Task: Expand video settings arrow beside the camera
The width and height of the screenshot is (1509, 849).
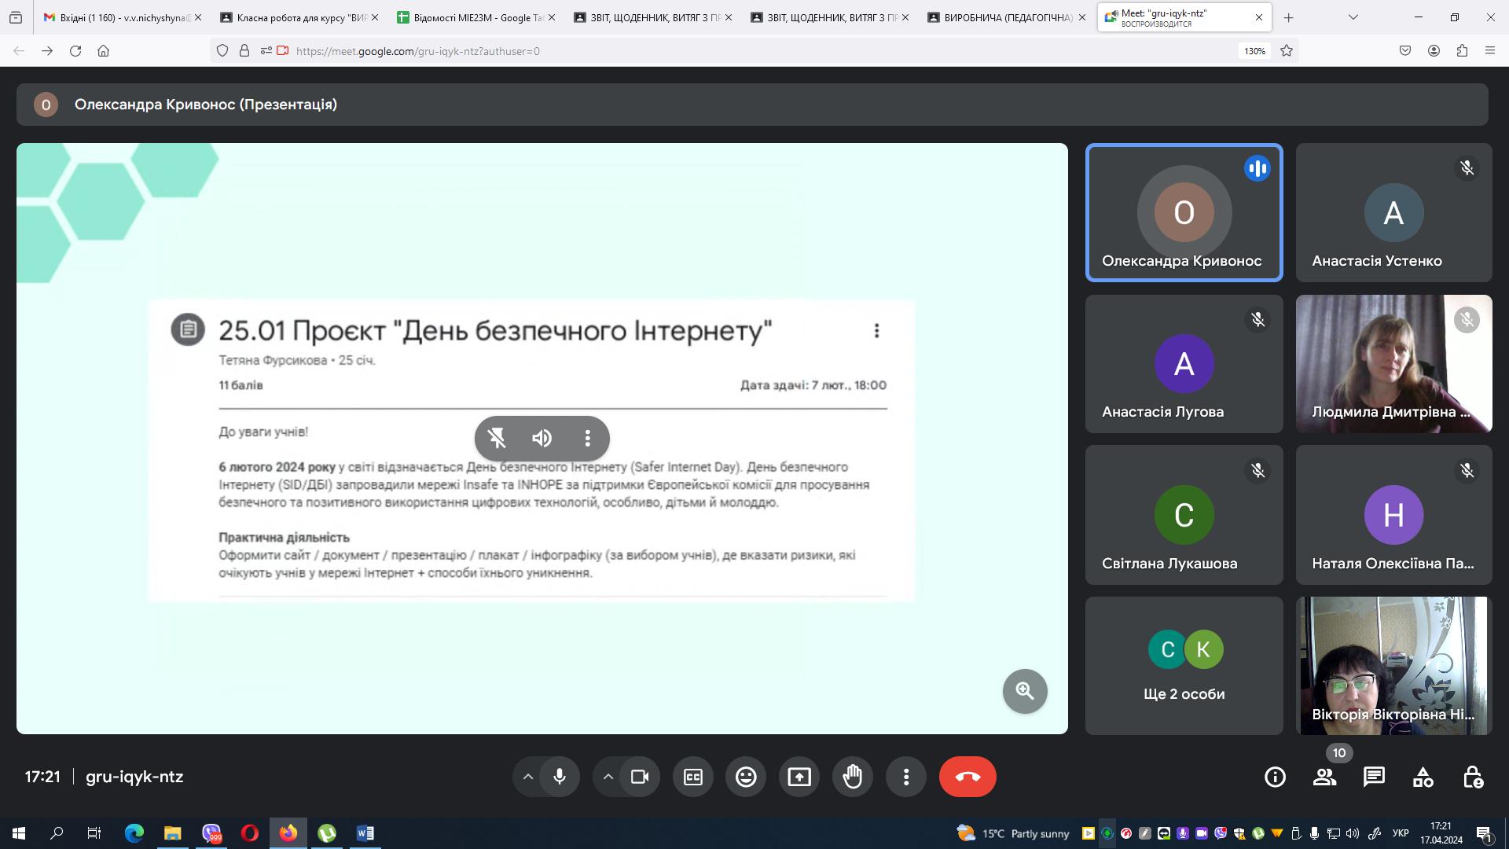Action: [x=608, y=777]
